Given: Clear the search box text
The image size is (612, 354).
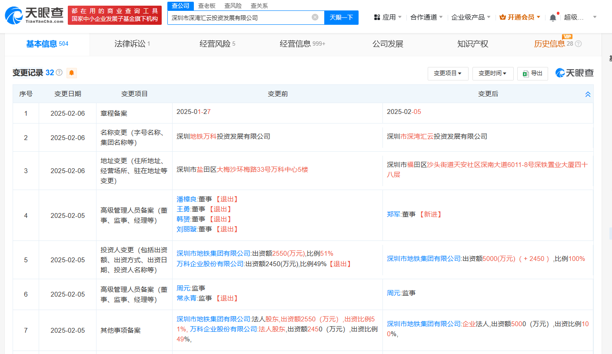Looking at the screenshot, I should pos(315,17).
